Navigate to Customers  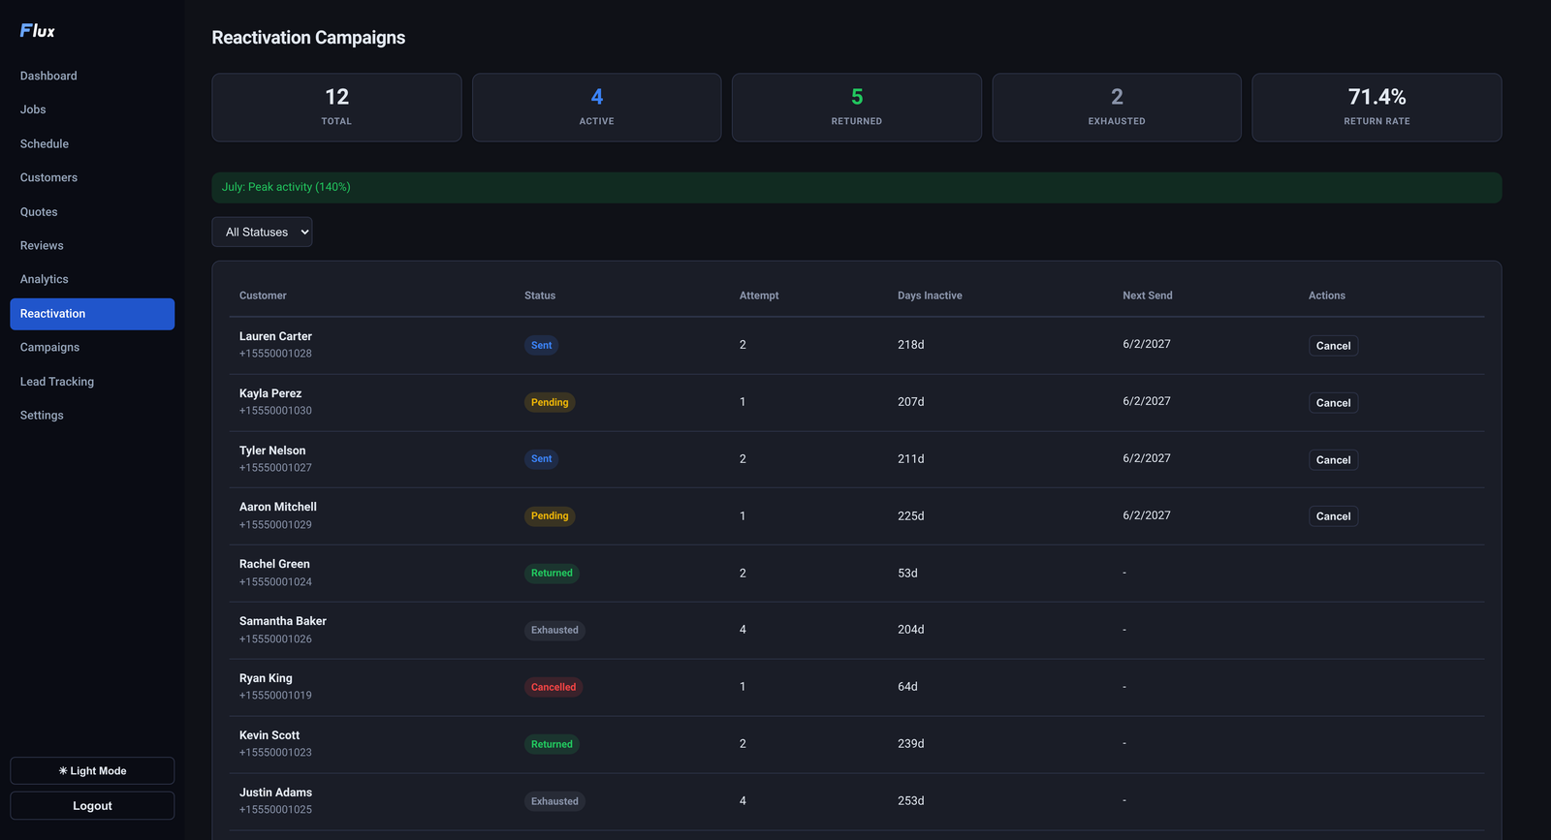(92, 177)
